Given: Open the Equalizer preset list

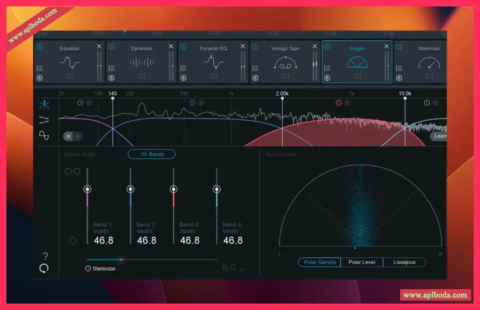Looking at the screenshot, I should [x=40, y=68].
